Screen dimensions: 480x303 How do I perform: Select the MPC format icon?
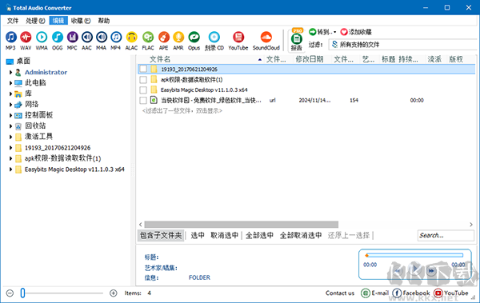(72, 38)
